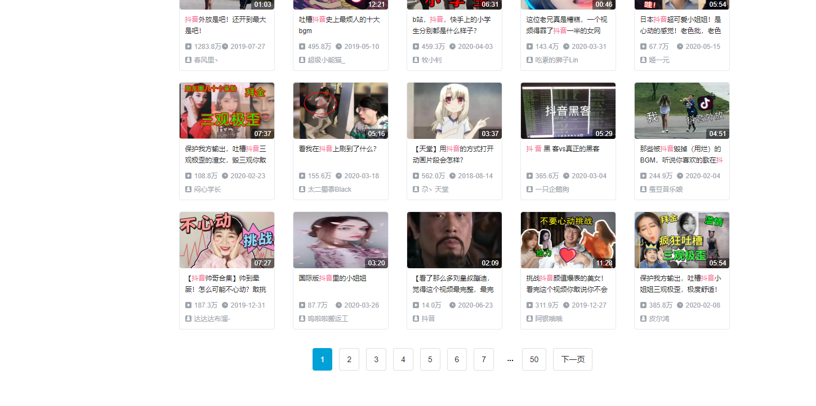
Task: Click the play count icon showing 1283.8万
Action: point(188,46)
